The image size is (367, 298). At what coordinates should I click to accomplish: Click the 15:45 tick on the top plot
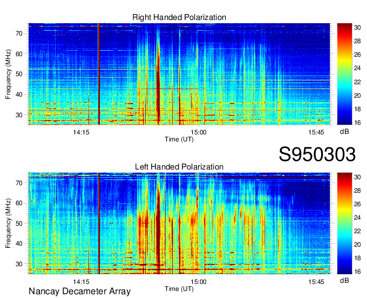click(x=316, y=132)
